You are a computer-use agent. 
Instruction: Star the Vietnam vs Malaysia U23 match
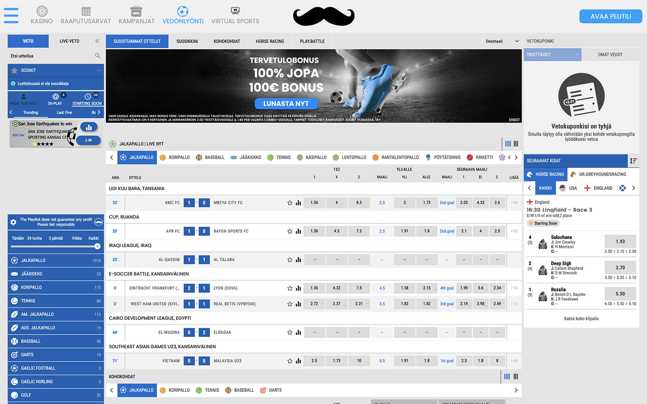click(290, 361)
